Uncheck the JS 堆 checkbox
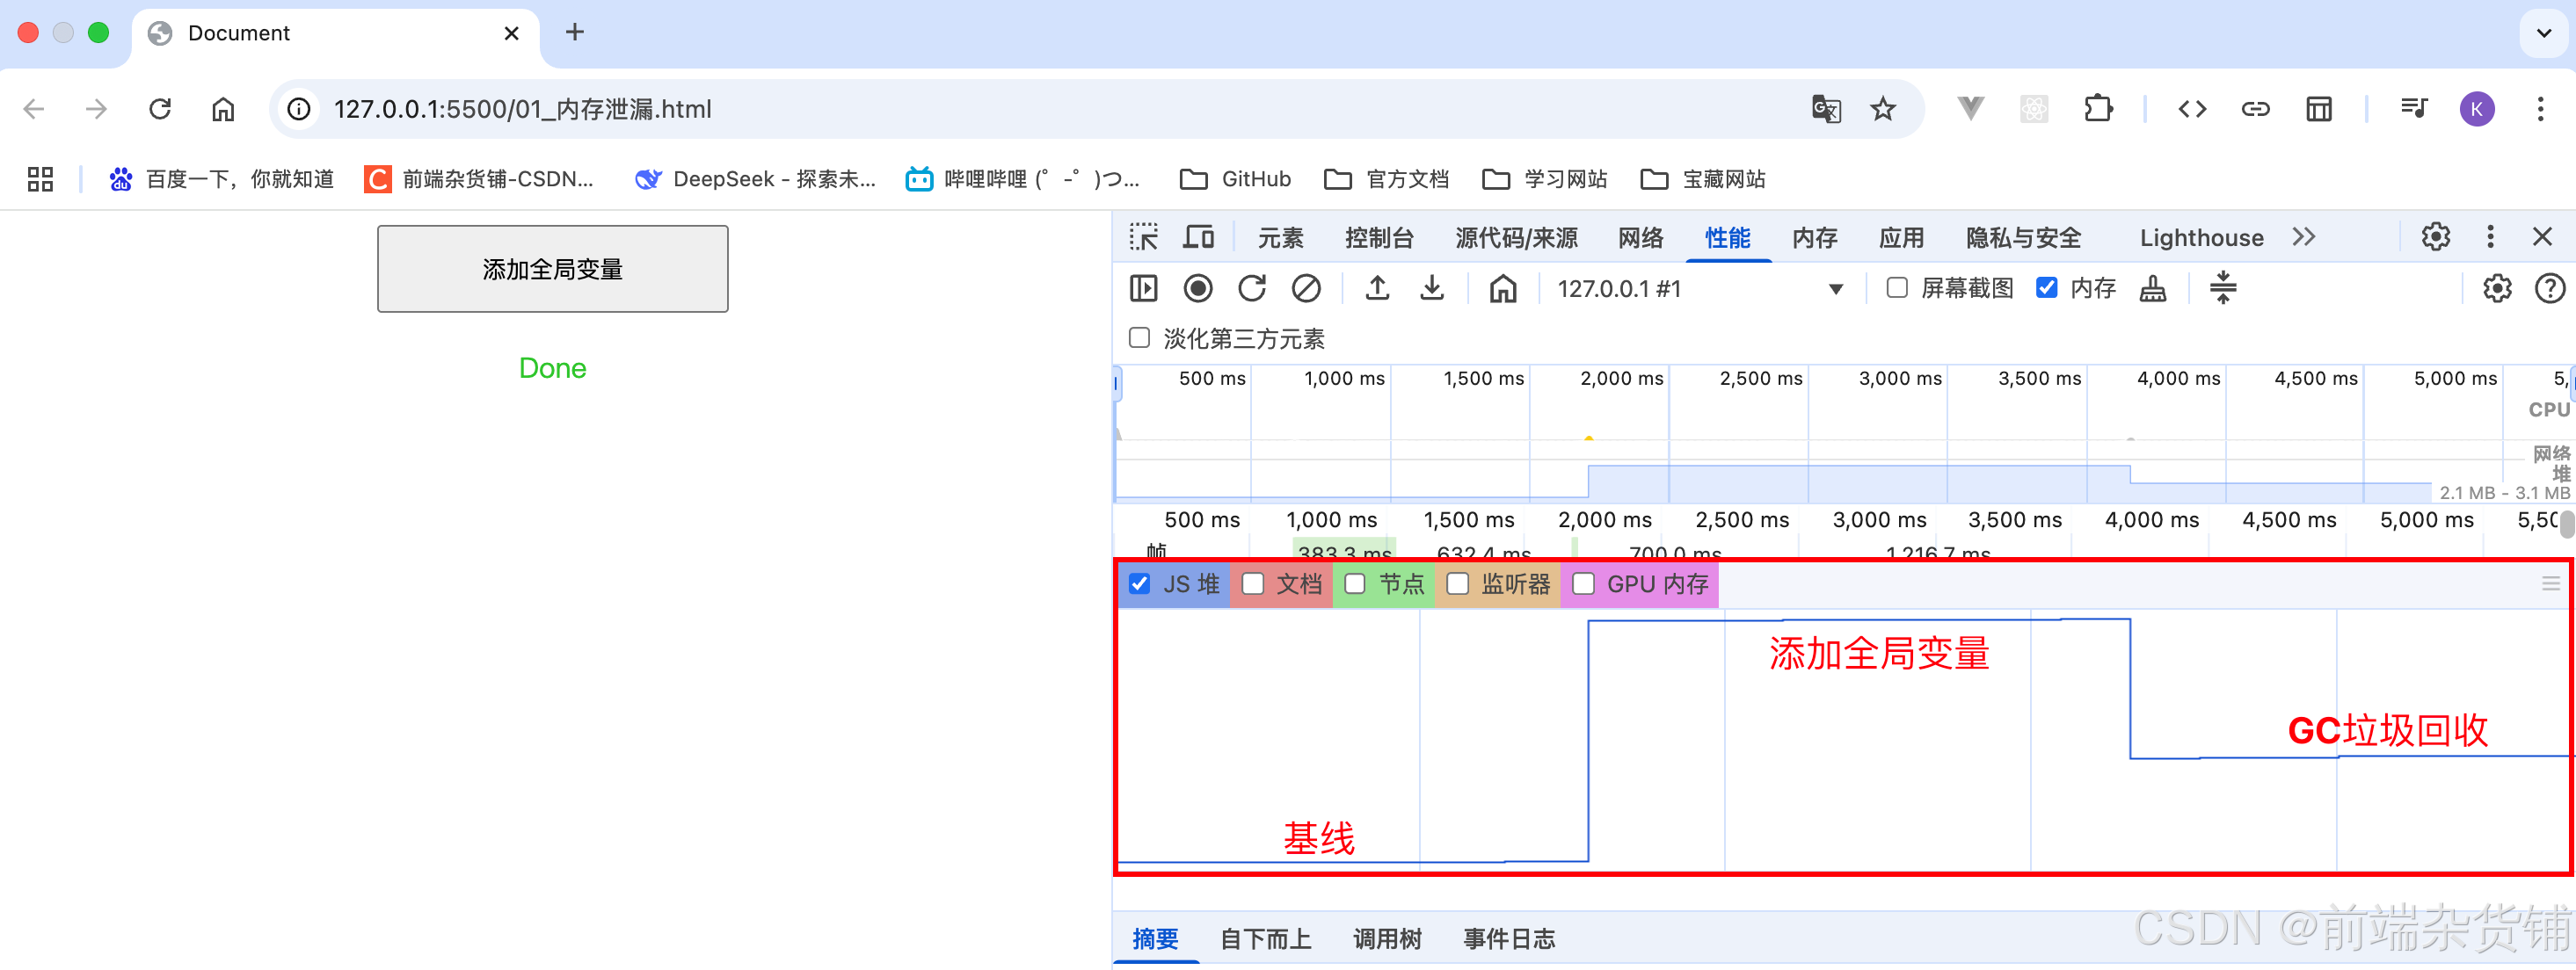Viewport: 2576px width, 970px height. tap(1139, 583)
